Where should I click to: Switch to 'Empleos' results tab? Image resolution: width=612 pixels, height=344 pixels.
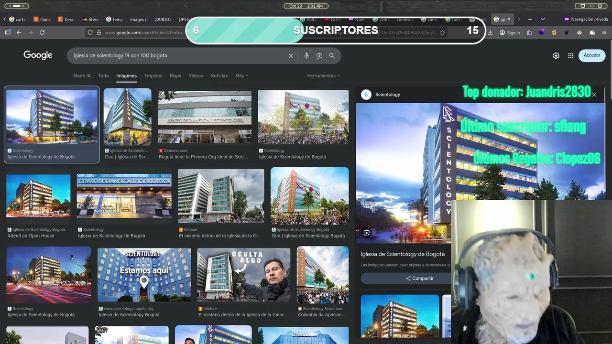pos(153,76)
